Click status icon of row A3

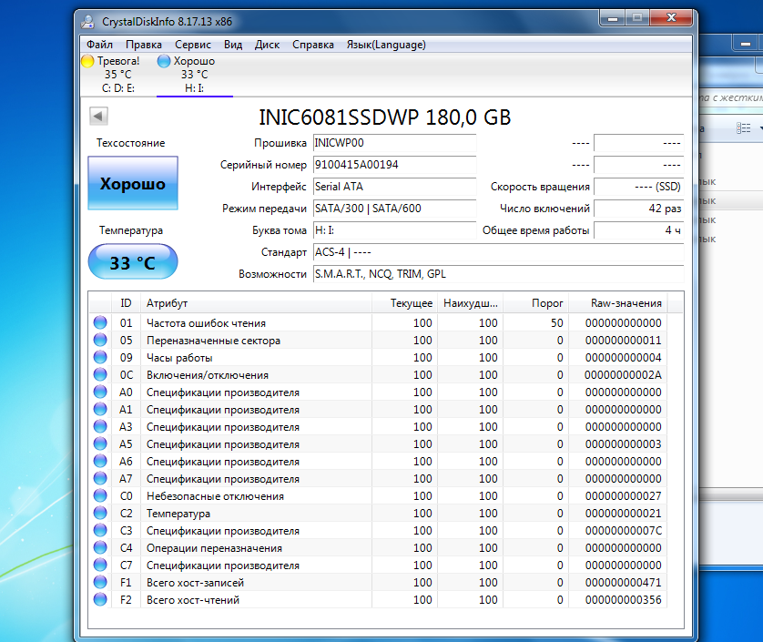click(100, 426)
